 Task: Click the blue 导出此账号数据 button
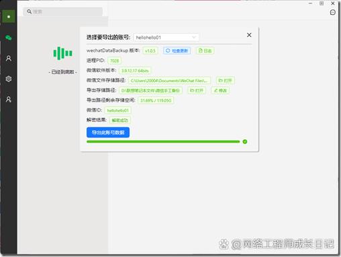tap(108, 133)
